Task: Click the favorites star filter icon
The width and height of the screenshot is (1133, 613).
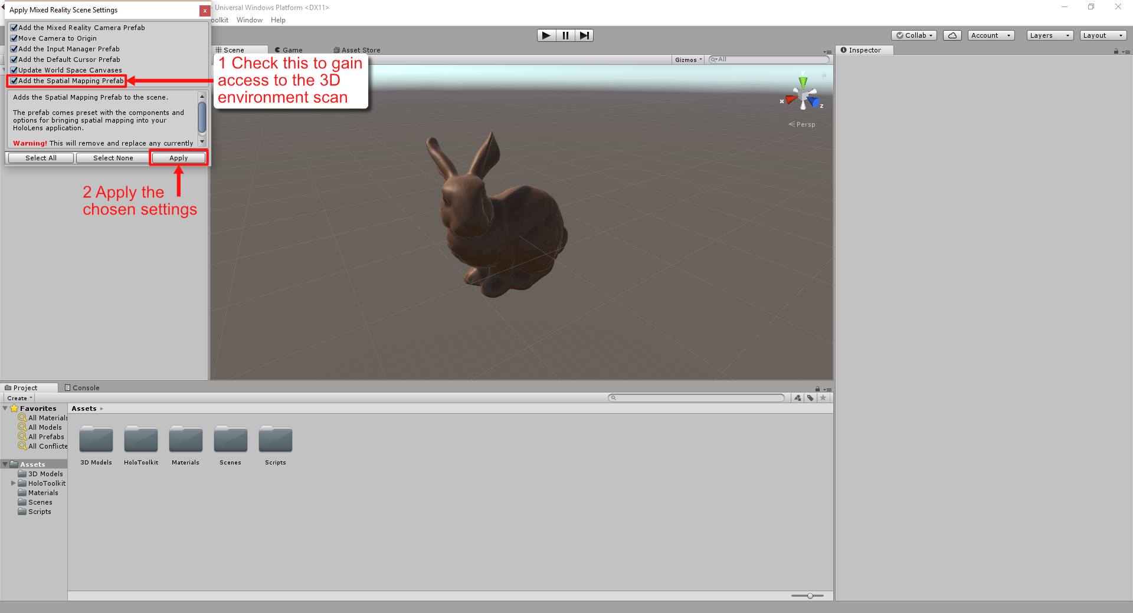Action: [x=823, y=398]
